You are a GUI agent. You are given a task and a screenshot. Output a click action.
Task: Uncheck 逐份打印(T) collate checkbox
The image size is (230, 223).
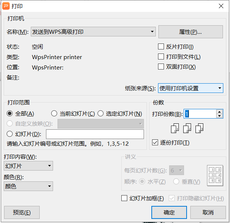155,142
